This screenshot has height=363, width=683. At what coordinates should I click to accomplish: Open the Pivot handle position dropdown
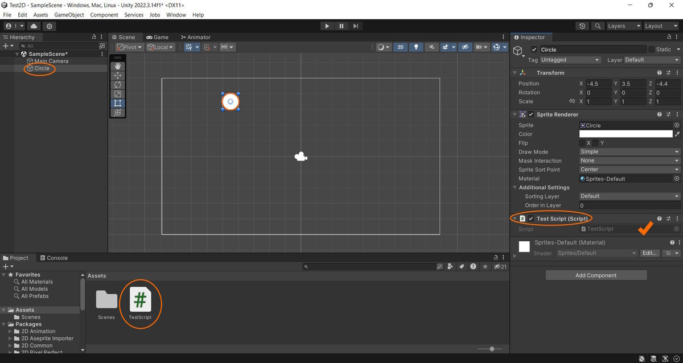(x=129, y=47)
